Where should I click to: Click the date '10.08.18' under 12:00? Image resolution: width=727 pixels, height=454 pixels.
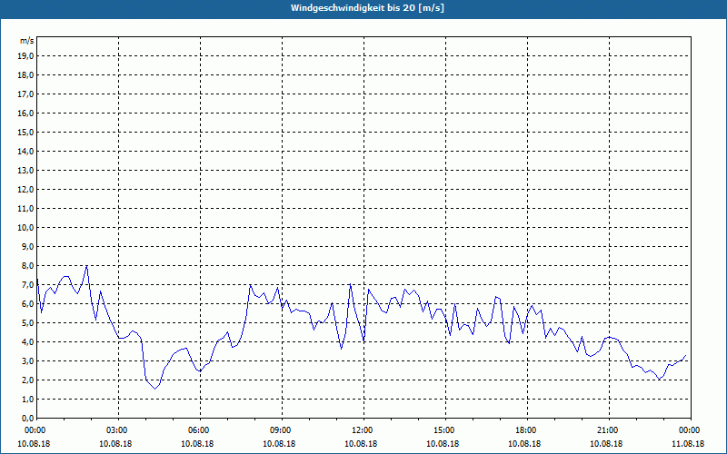(361, 444)
